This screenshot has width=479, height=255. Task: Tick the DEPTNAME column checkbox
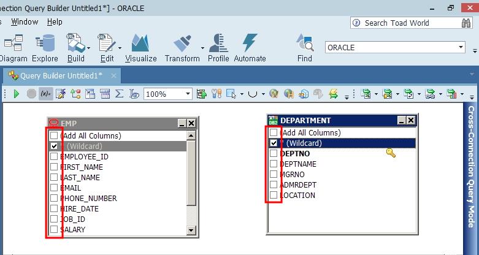pyautogui.click(x=274, y=164)
